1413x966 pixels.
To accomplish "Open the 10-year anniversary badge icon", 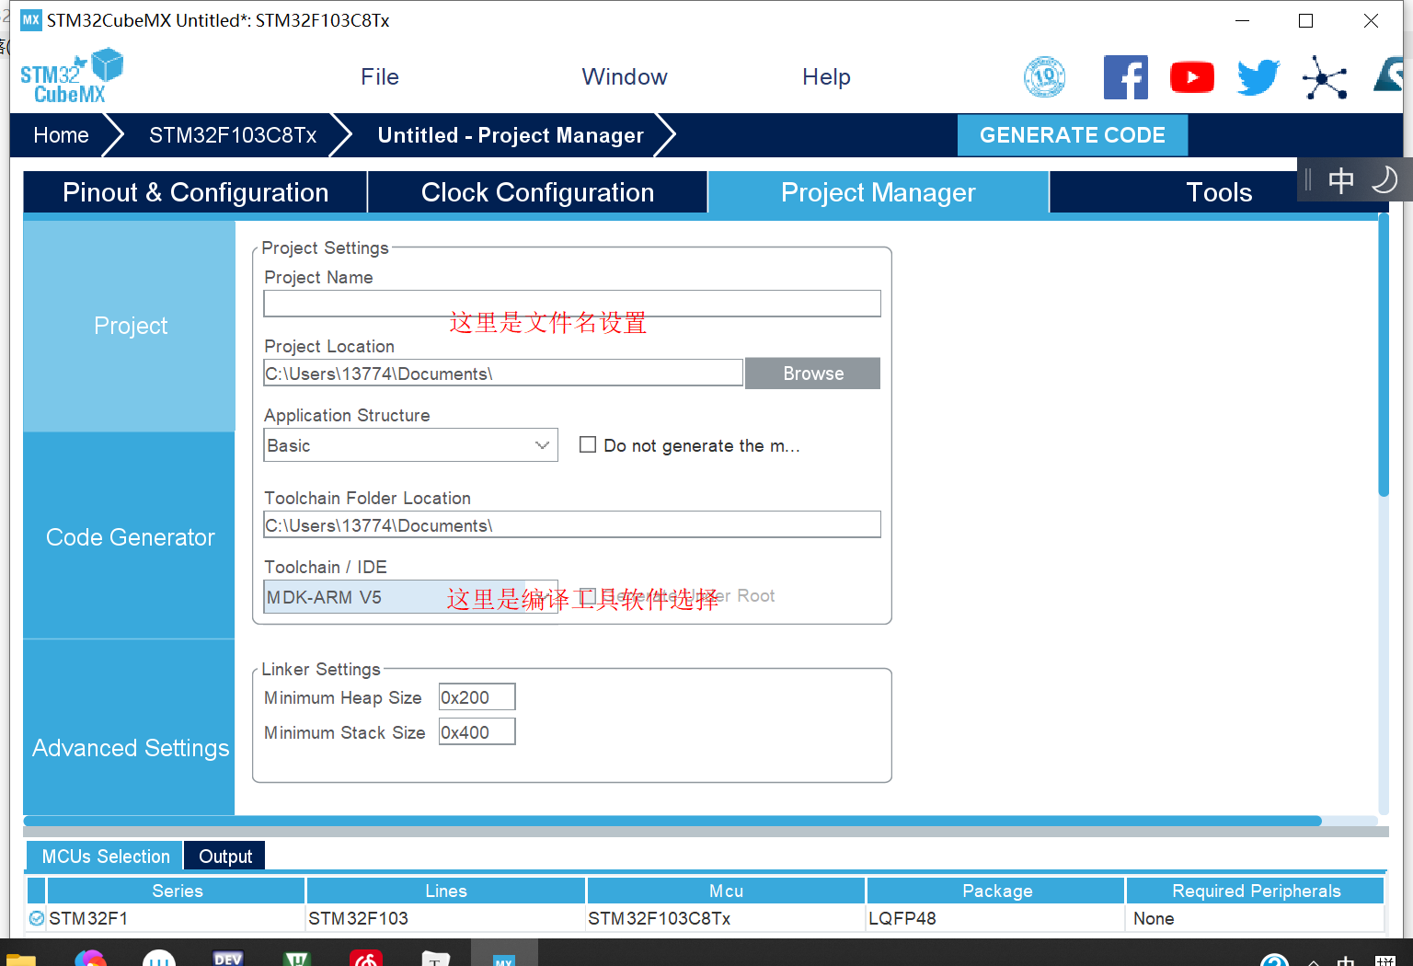I will [x=1045, y=77].
